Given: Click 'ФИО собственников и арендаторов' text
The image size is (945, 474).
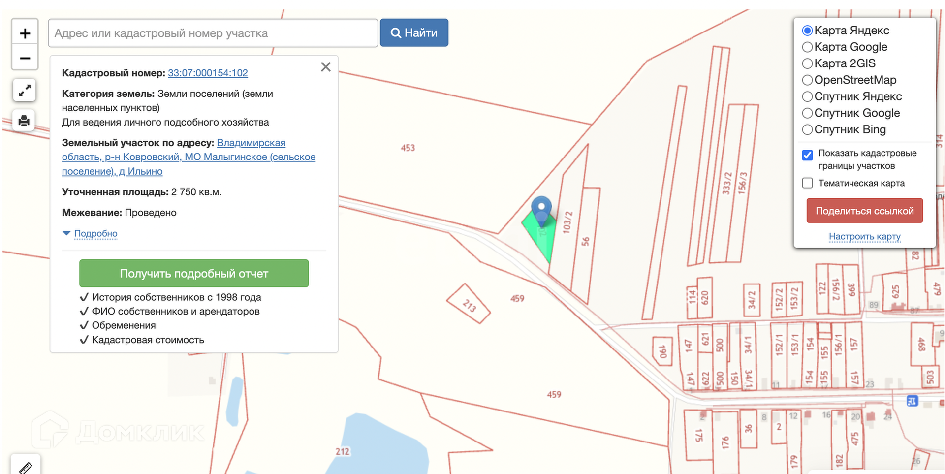Looking at the screenshot, I should (176, 312).
